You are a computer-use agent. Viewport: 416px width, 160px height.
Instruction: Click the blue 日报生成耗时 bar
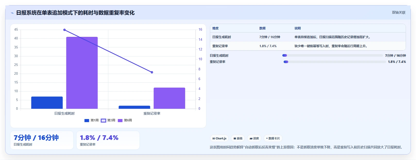coord(47,103)
